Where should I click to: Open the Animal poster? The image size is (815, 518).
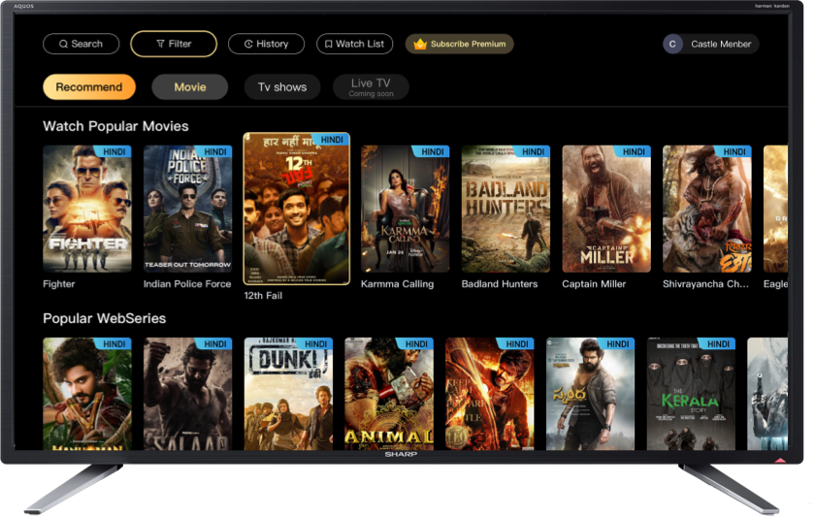tap(389, 394)
